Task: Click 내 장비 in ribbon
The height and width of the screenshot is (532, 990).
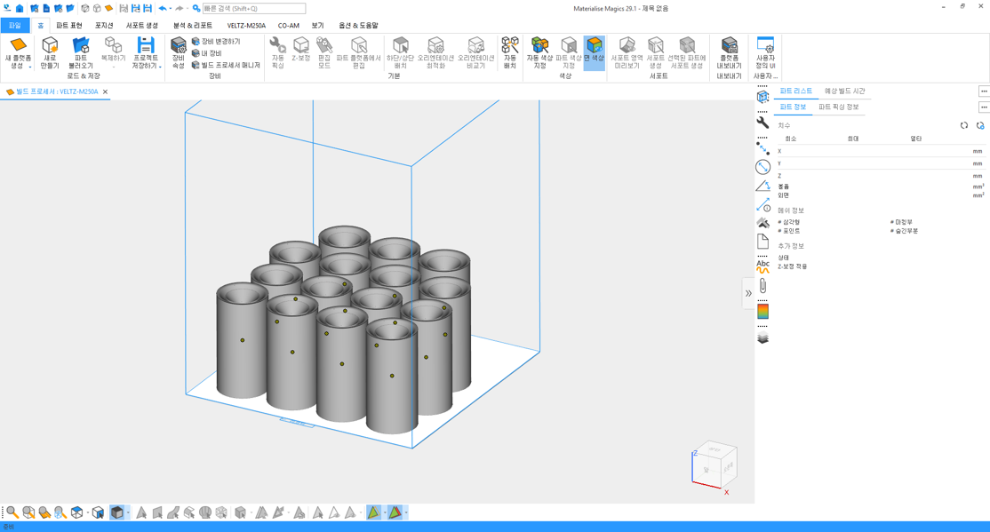Action: (206, 53)
